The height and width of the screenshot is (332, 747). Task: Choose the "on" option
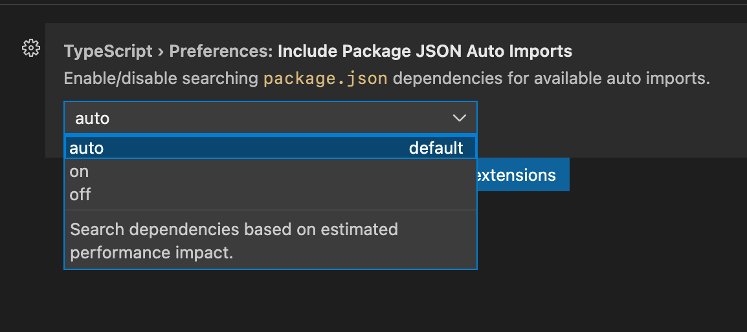(270, 171)
